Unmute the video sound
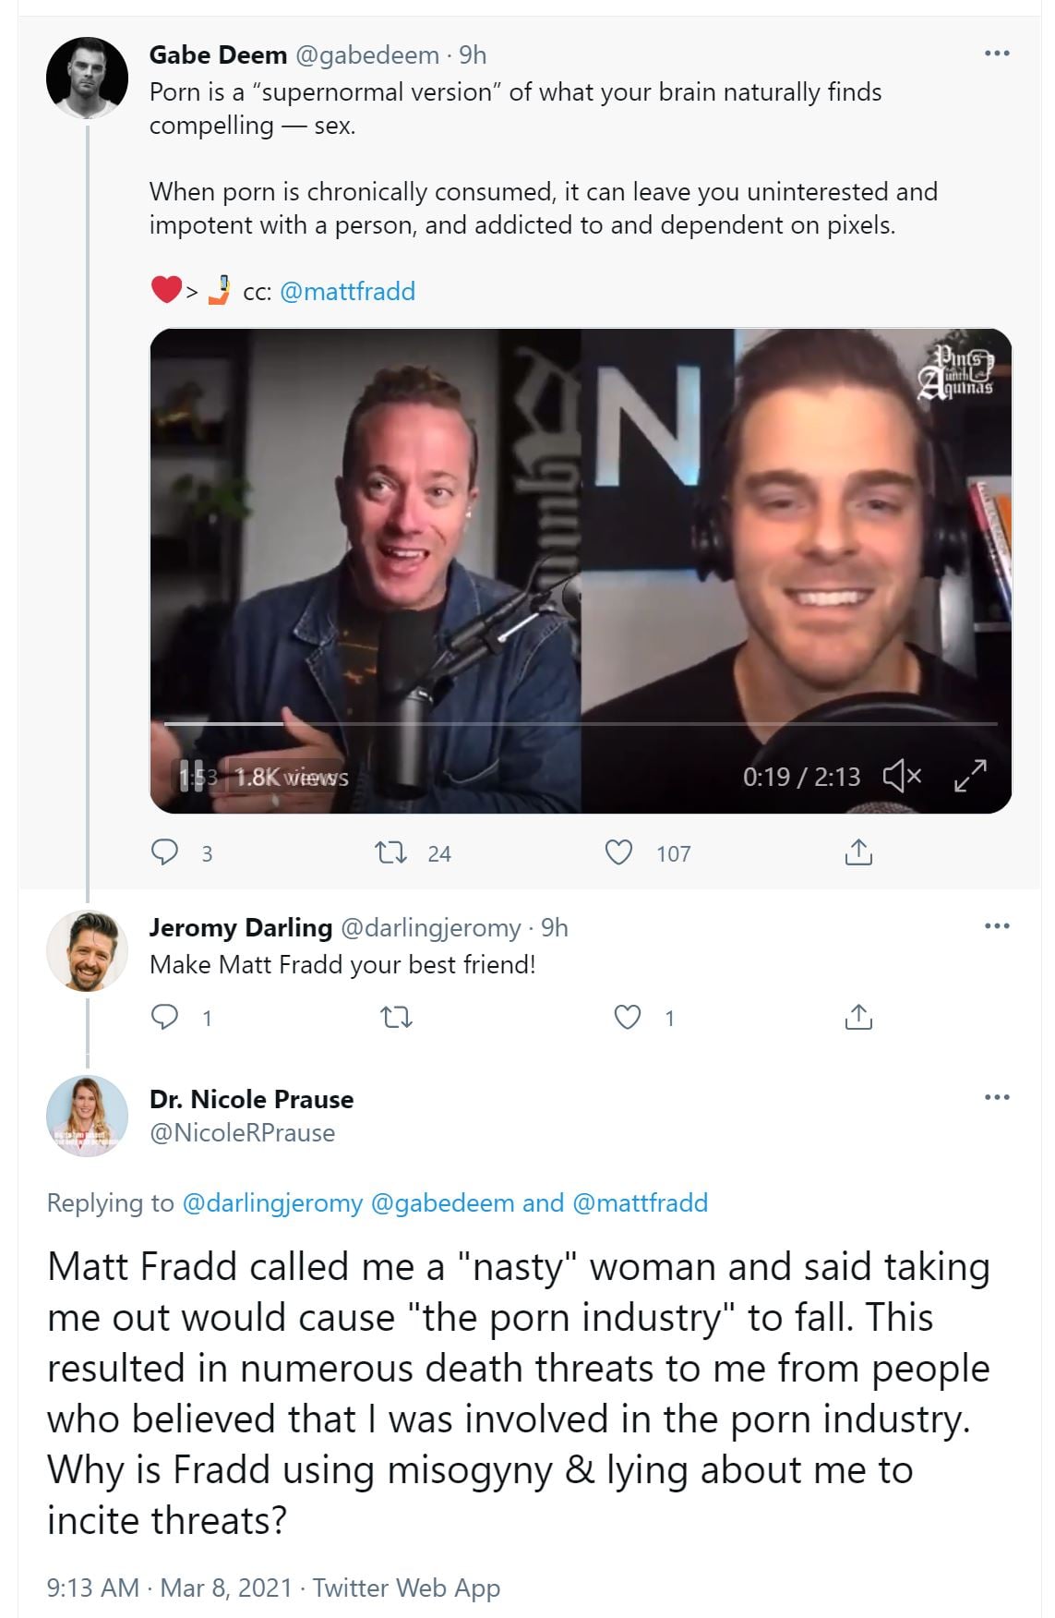 [902, 776]
